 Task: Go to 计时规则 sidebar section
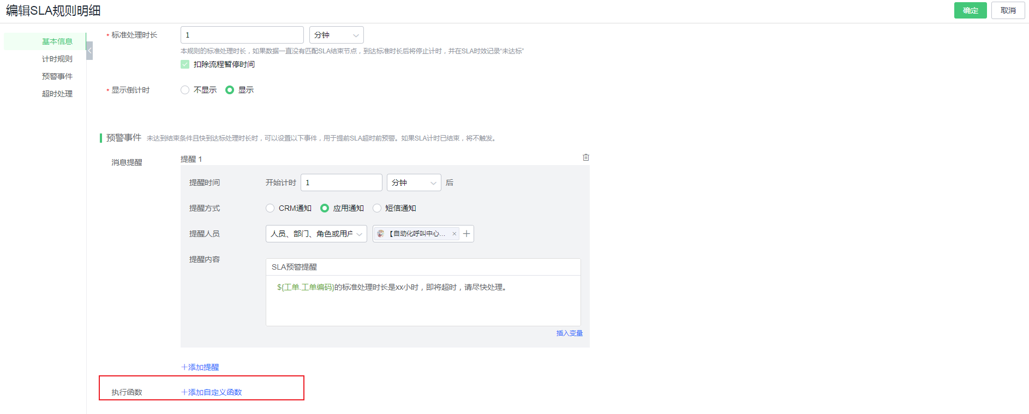click(x=57, y=59)
